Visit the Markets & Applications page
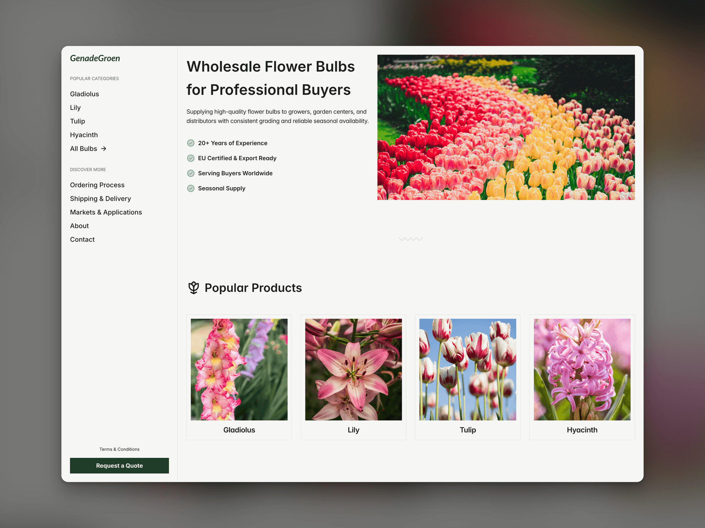 (106, 212)
